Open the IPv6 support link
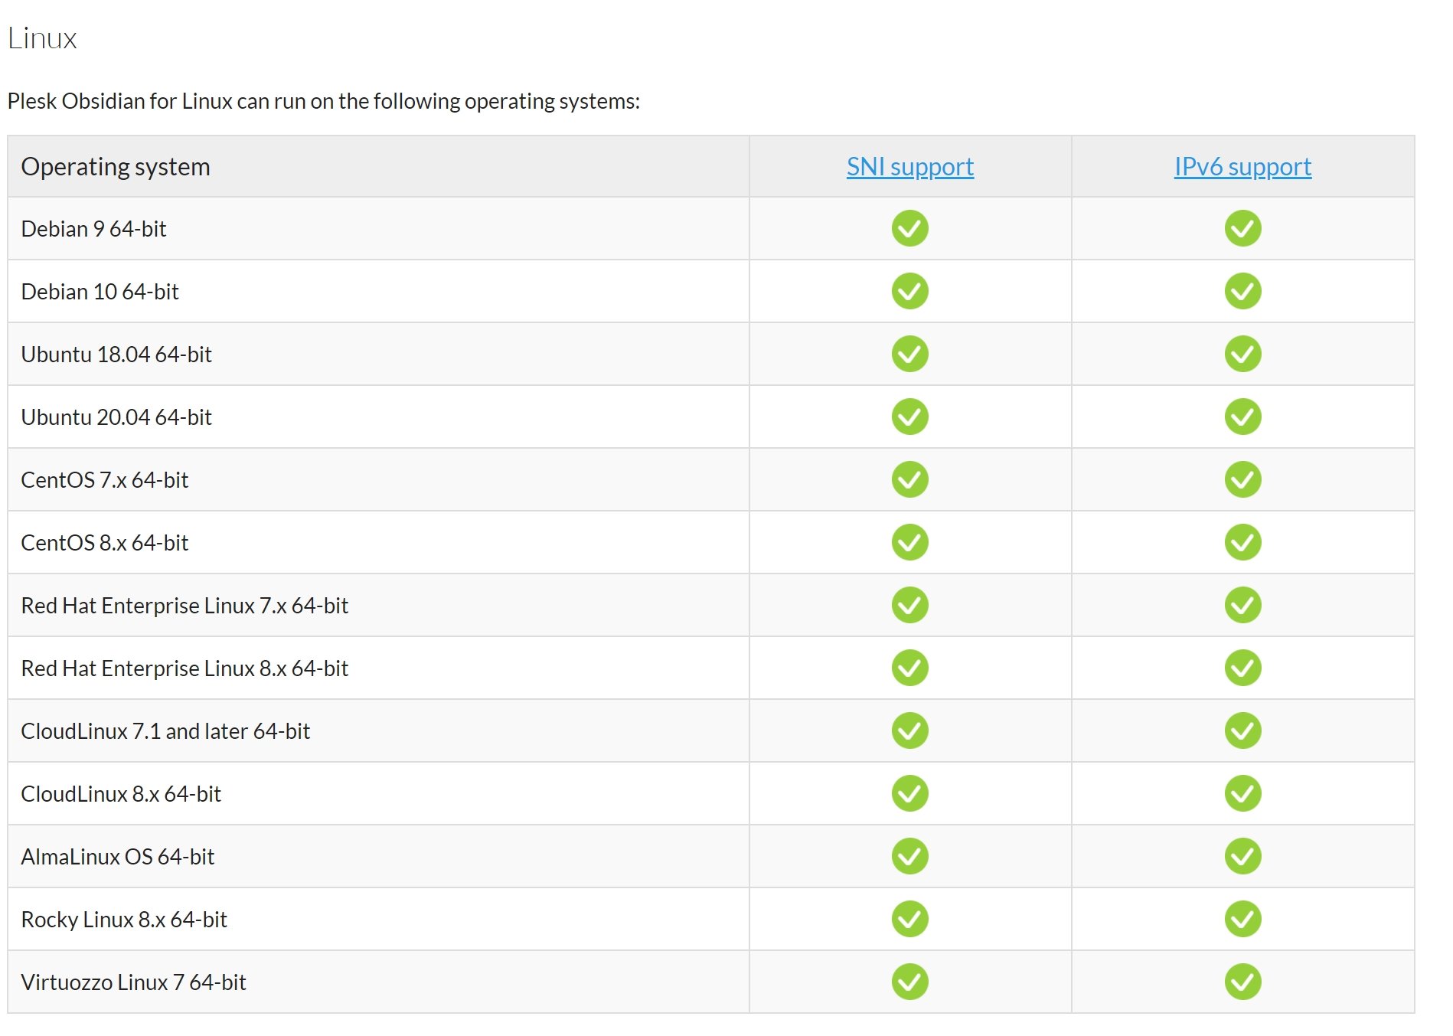This screenshot has width=1453, height=1036. [1242, 167]
